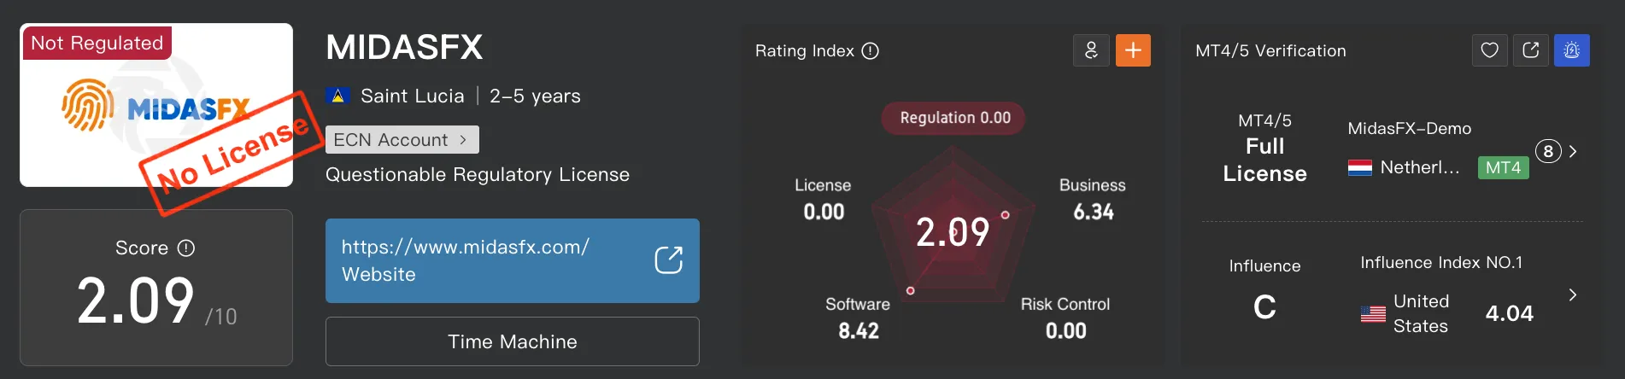Expand the Influence Index chevron
This screenshot has width=1625, height=379.
tap(1573, 294)
